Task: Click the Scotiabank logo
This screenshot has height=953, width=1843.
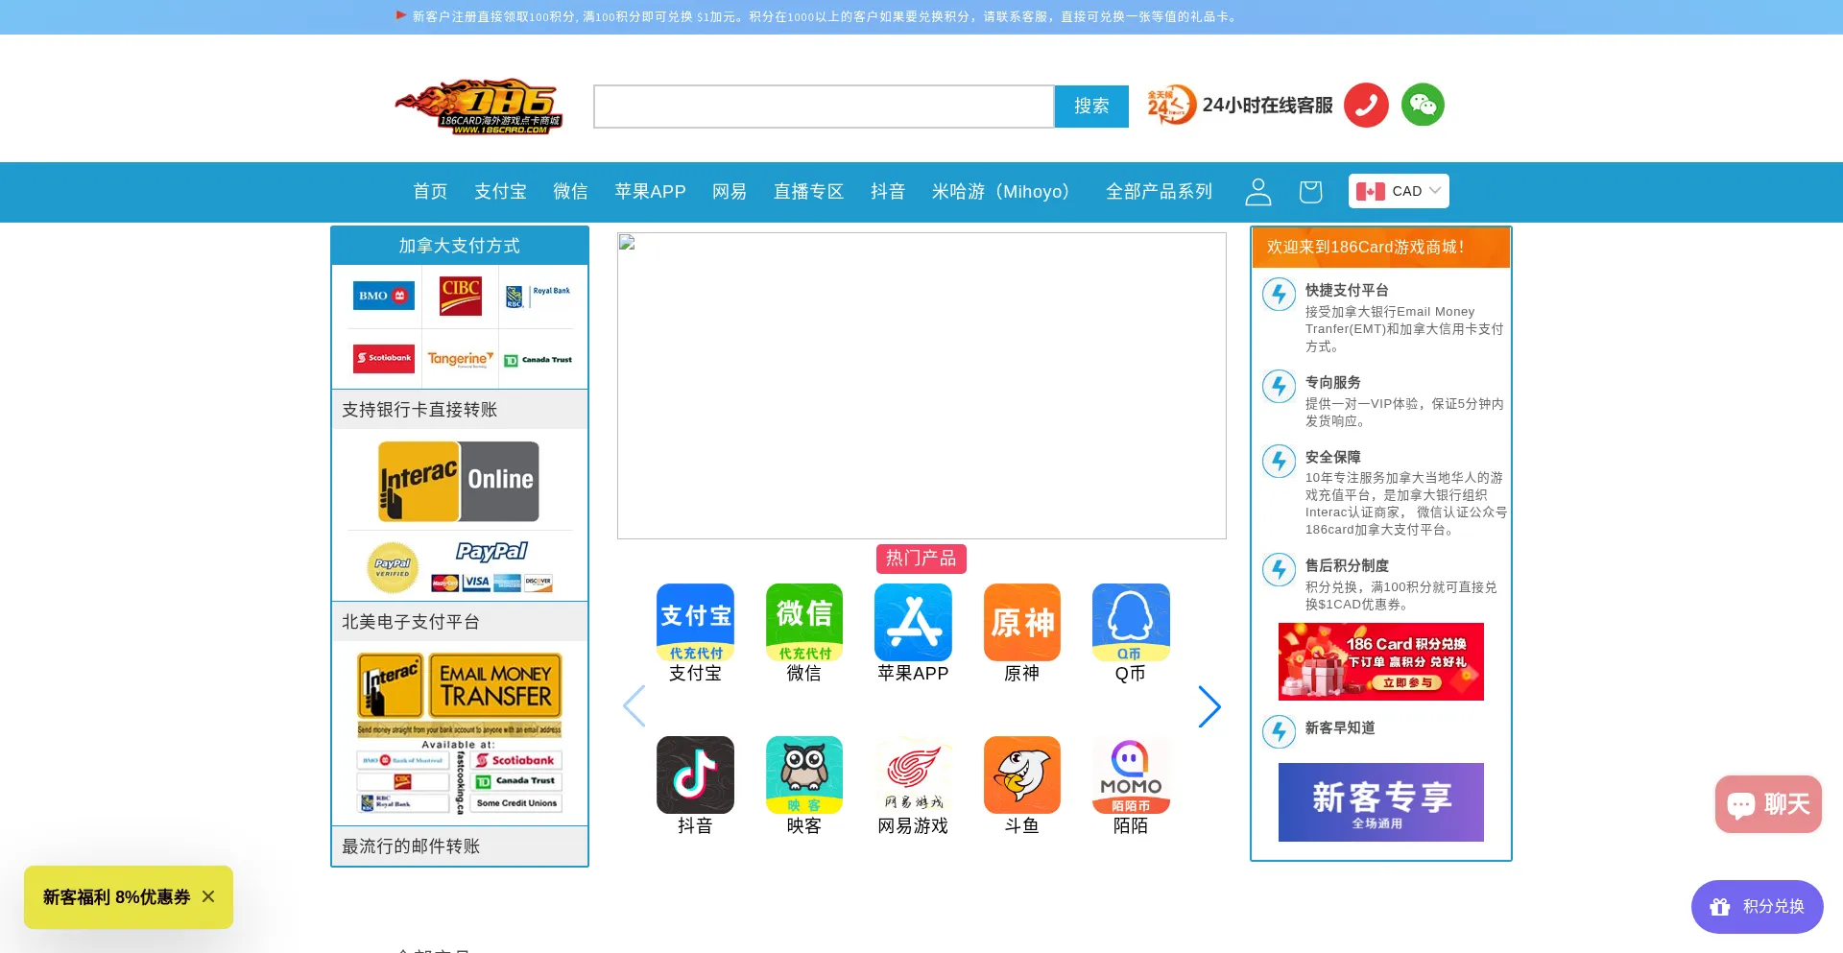Action: [x=384, y=359]
